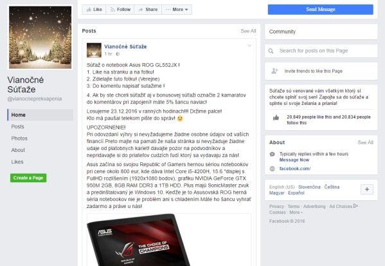The image size is (385, 266).
Task: Send a message to the page
Action: [x=321, y=10]
